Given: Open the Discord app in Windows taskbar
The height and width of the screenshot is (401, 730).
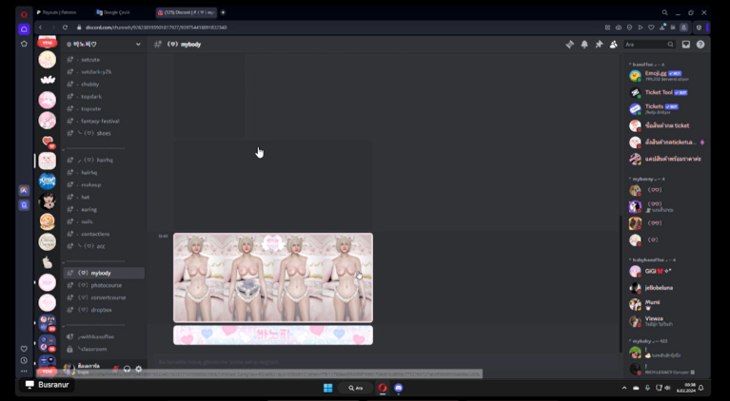Looking at the screenshot, I should [x=399, y=388].
